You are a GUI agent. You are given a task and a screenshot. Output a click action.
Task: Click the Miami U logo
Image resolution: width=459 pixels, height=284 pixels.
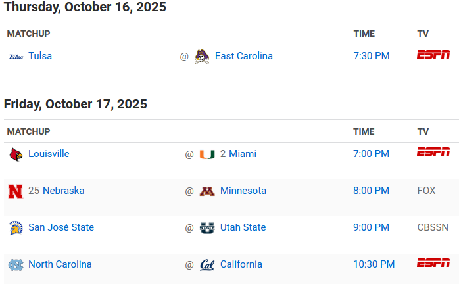[x=207, y=154]
